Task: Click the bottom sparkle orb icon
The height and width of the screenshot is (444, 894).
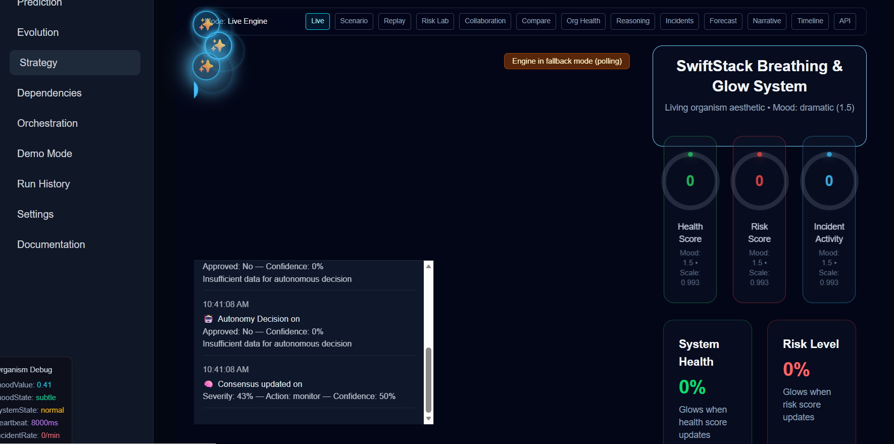Action: tap(206, 66)
